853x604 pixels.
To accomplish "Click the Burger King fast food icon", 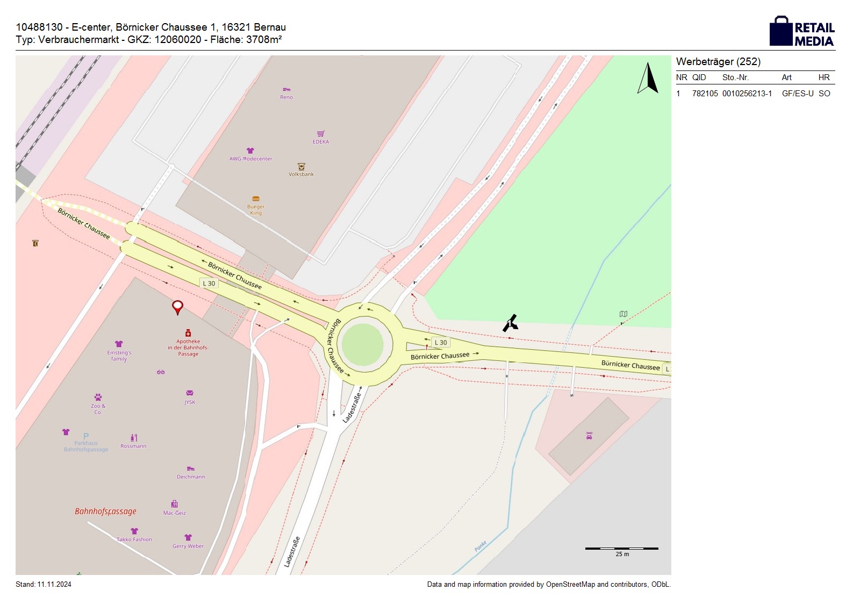I will 256,199.
